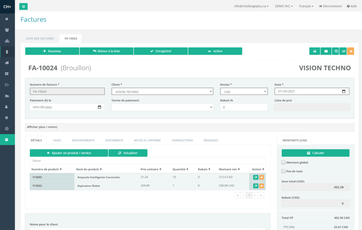
Task: Check the Montant global checkbox
Action: point(283,162)
